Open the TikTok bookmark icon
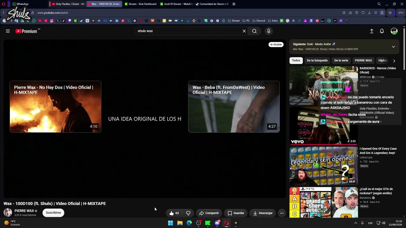Viewport: 406px width, 228px height. [63, 21]
